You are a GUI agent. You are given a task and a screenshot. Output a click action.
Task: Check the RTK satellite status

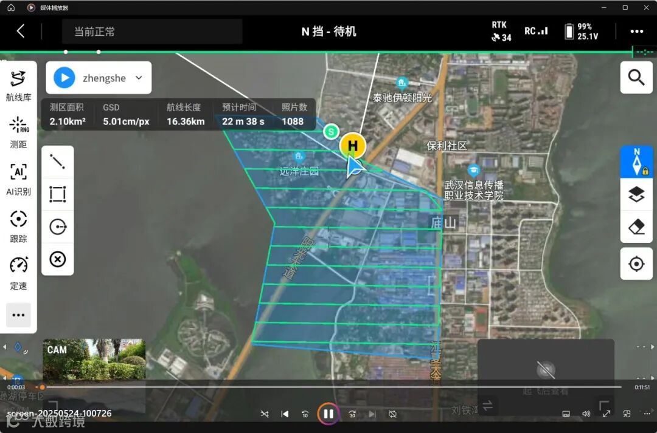pyautogui.click(x=501, y=32)
